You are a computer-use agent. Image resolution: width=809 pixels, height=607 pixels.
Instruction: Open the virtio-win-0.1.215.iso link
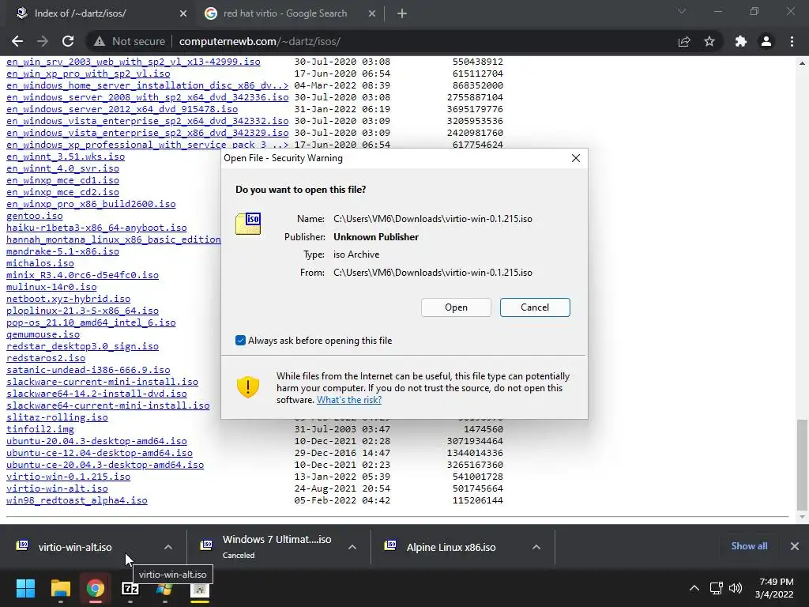(68, 477)
